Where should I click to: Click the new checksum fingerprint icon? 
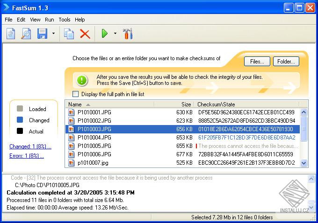pos(11,34)
